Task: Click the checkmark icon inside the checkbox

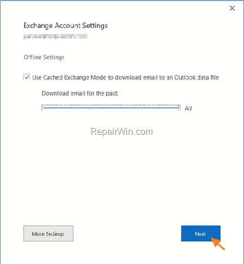Action: 26,77
